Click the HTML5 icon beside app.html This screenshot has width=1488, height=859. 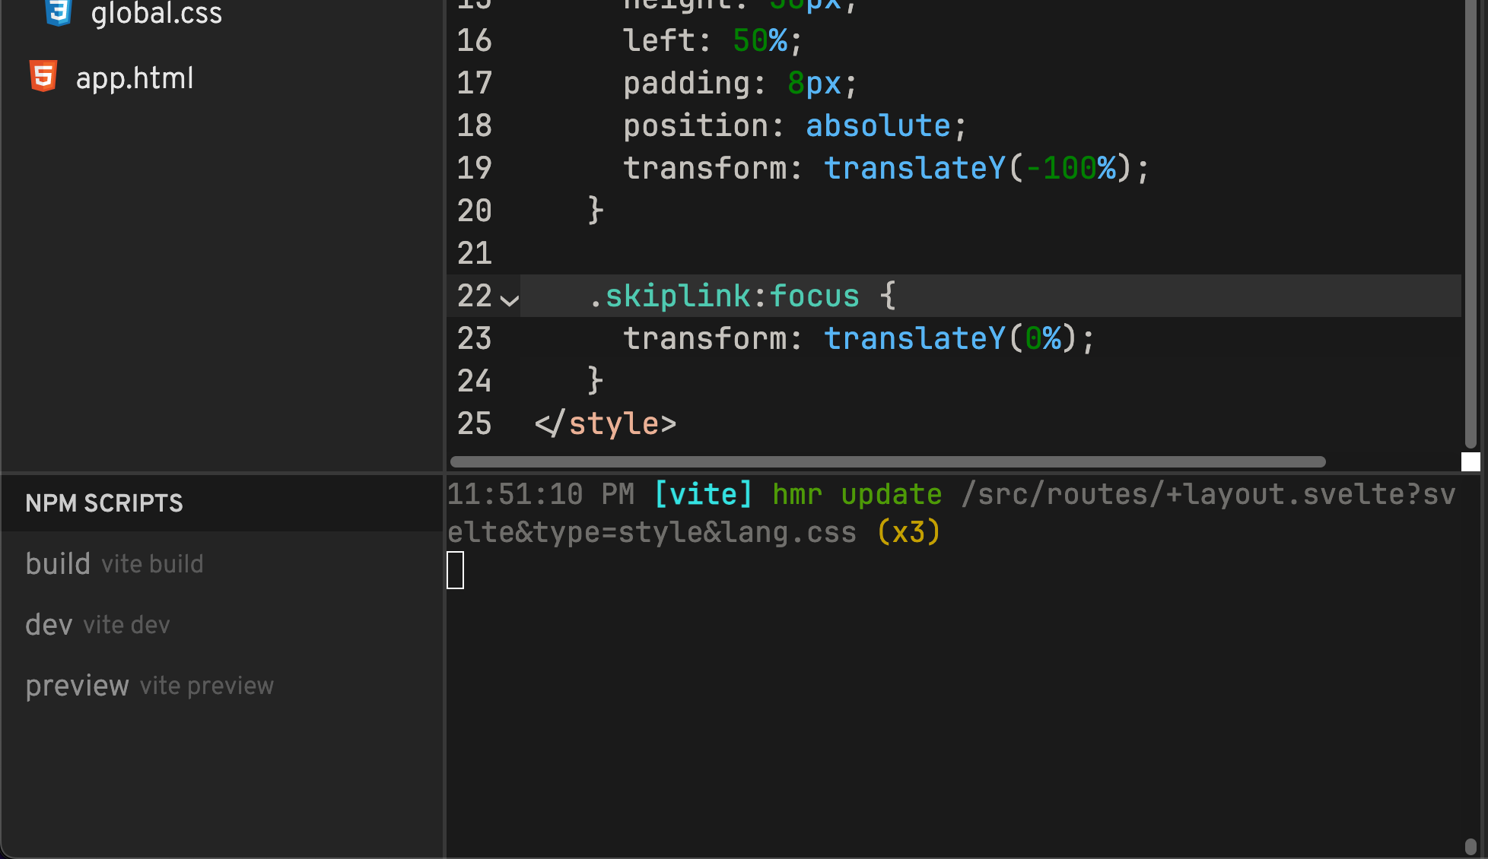43,76
